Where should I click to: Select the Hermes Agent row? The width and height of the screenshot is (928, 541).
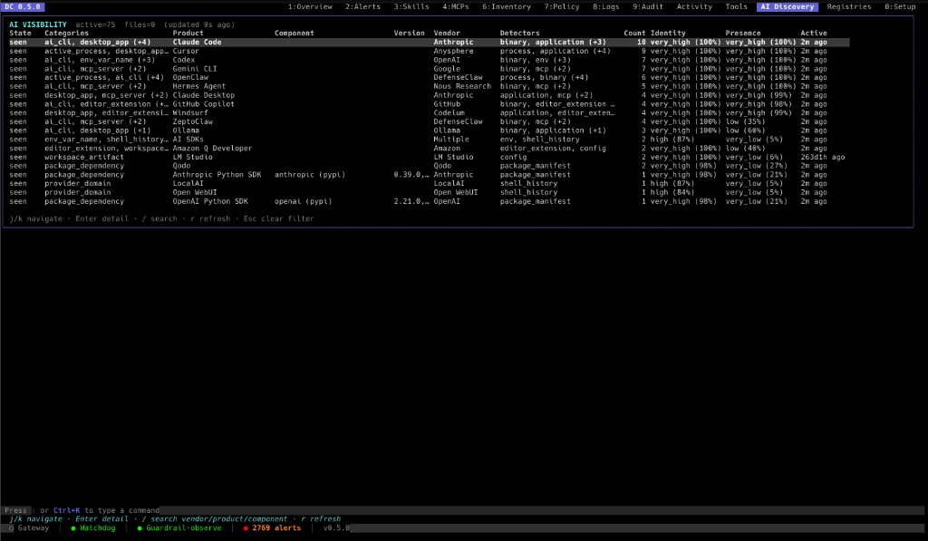pyautogui.click(x=429, y=86)
